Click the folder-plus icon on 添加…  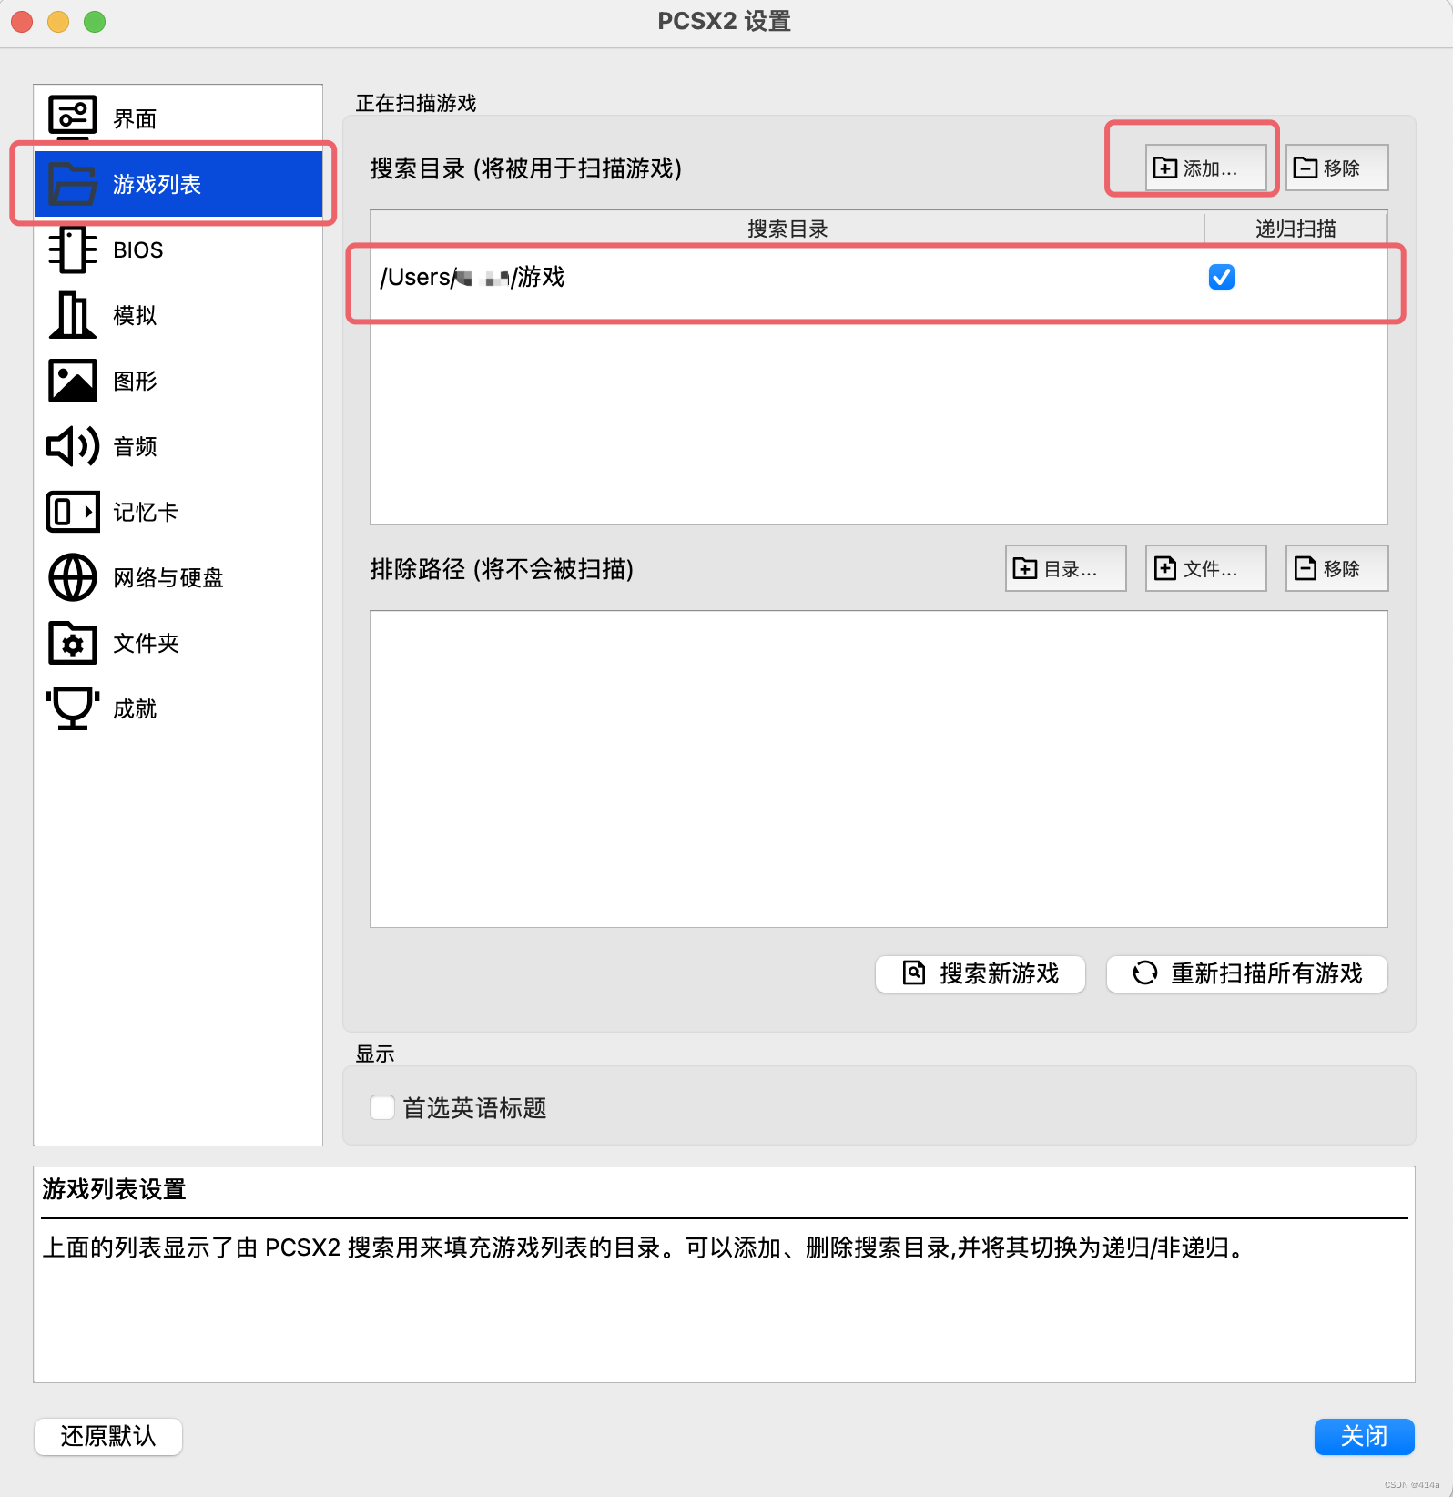[x=1165, y=168]
